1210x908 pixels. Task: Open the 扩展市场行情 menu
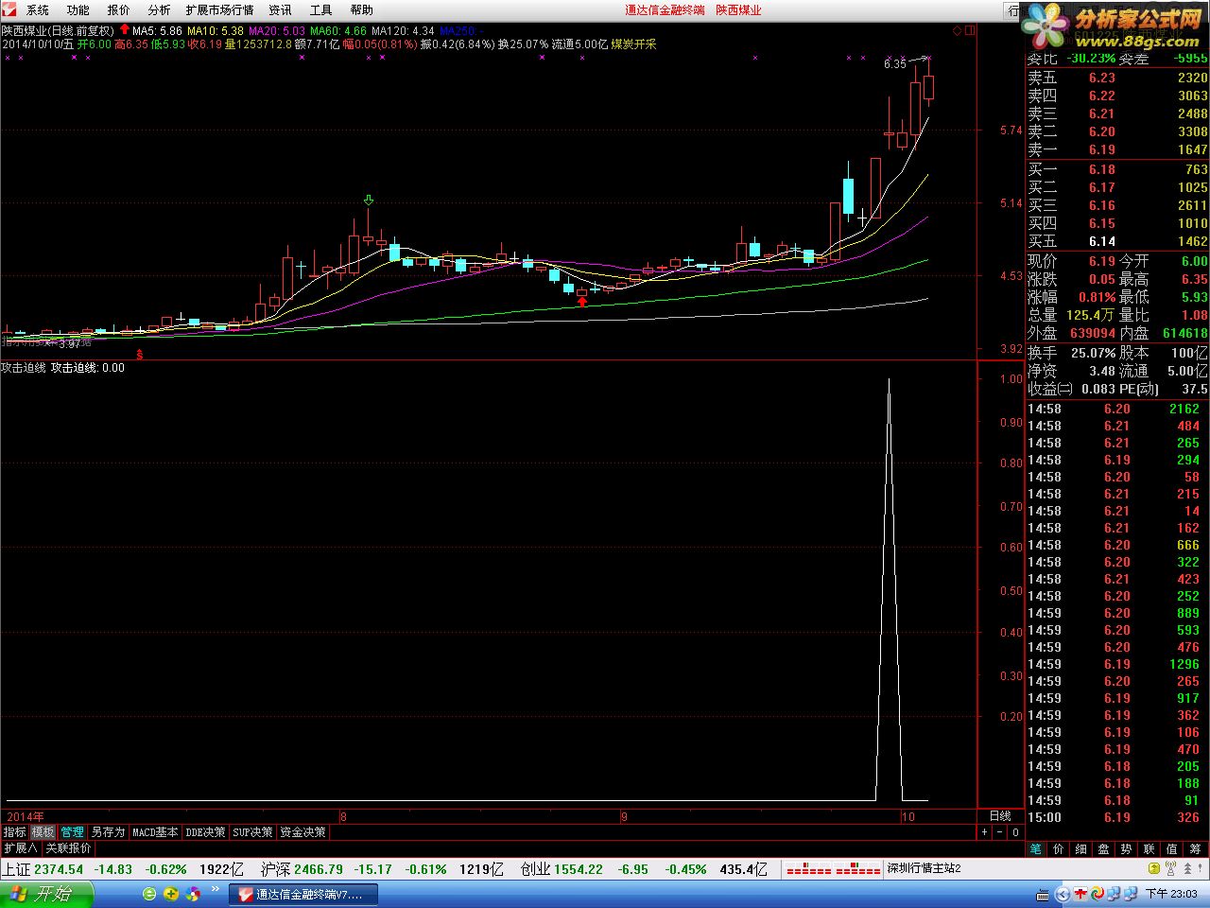coord(220,10)
